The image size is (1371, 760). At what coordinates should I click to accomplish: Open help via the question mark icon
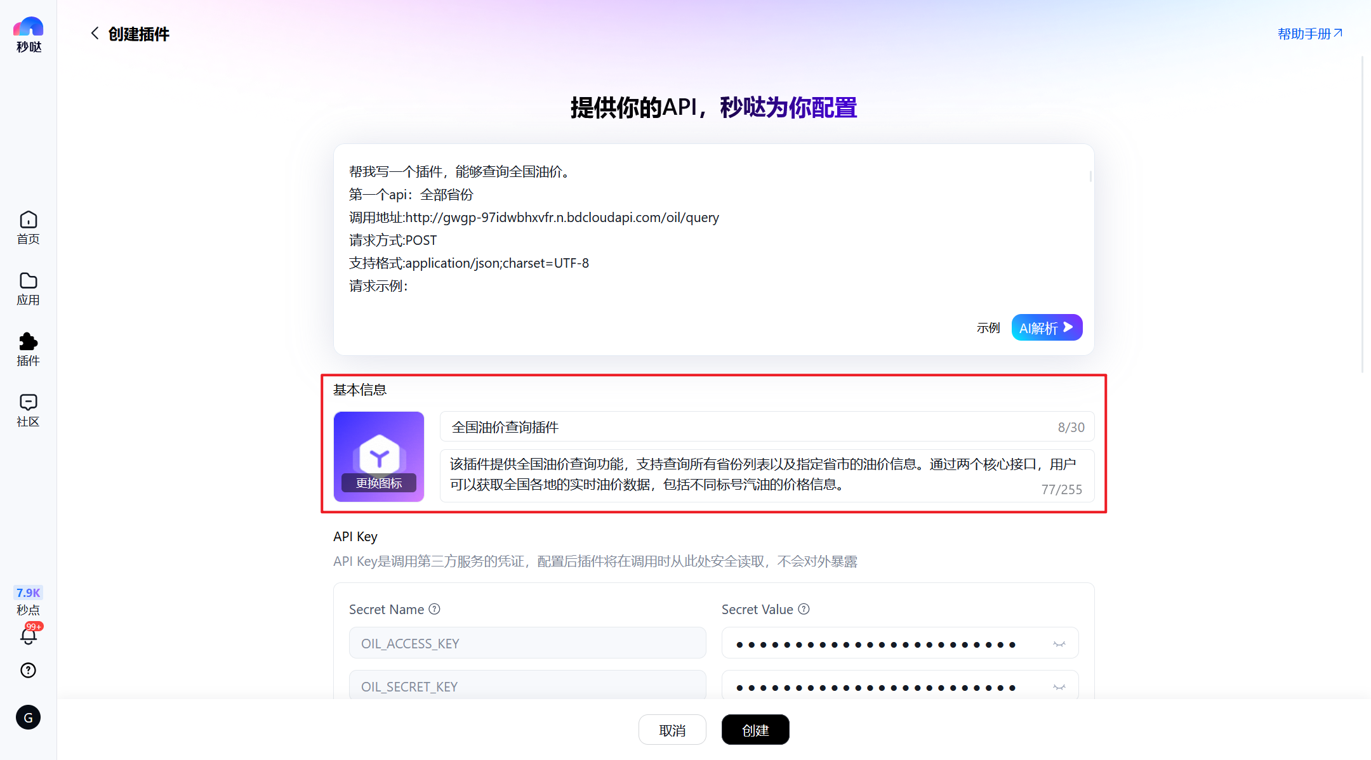tap(28, 670)
